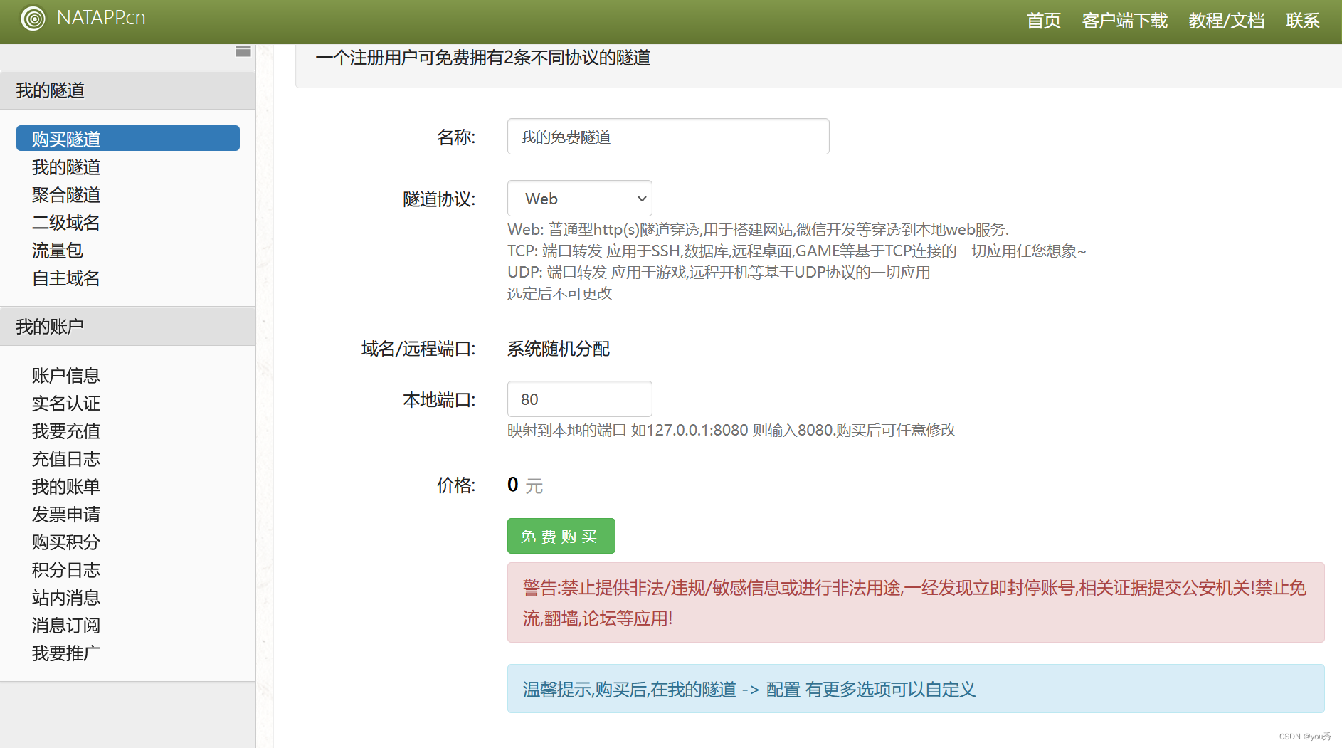Open the 首页 navigation item

pos(1043,21)
